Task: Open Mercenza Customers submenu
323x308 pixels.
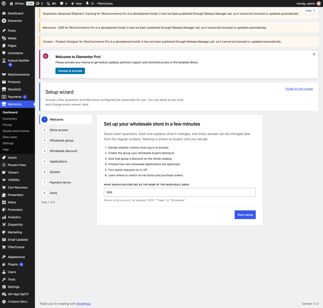Action: (10, 119)
